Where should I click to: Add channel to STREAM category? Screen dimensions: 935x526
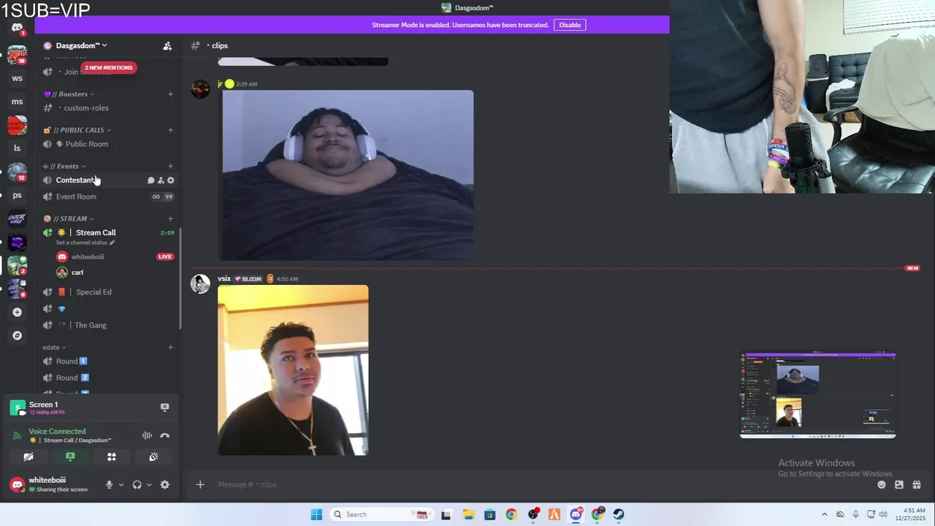pos(170,218)
